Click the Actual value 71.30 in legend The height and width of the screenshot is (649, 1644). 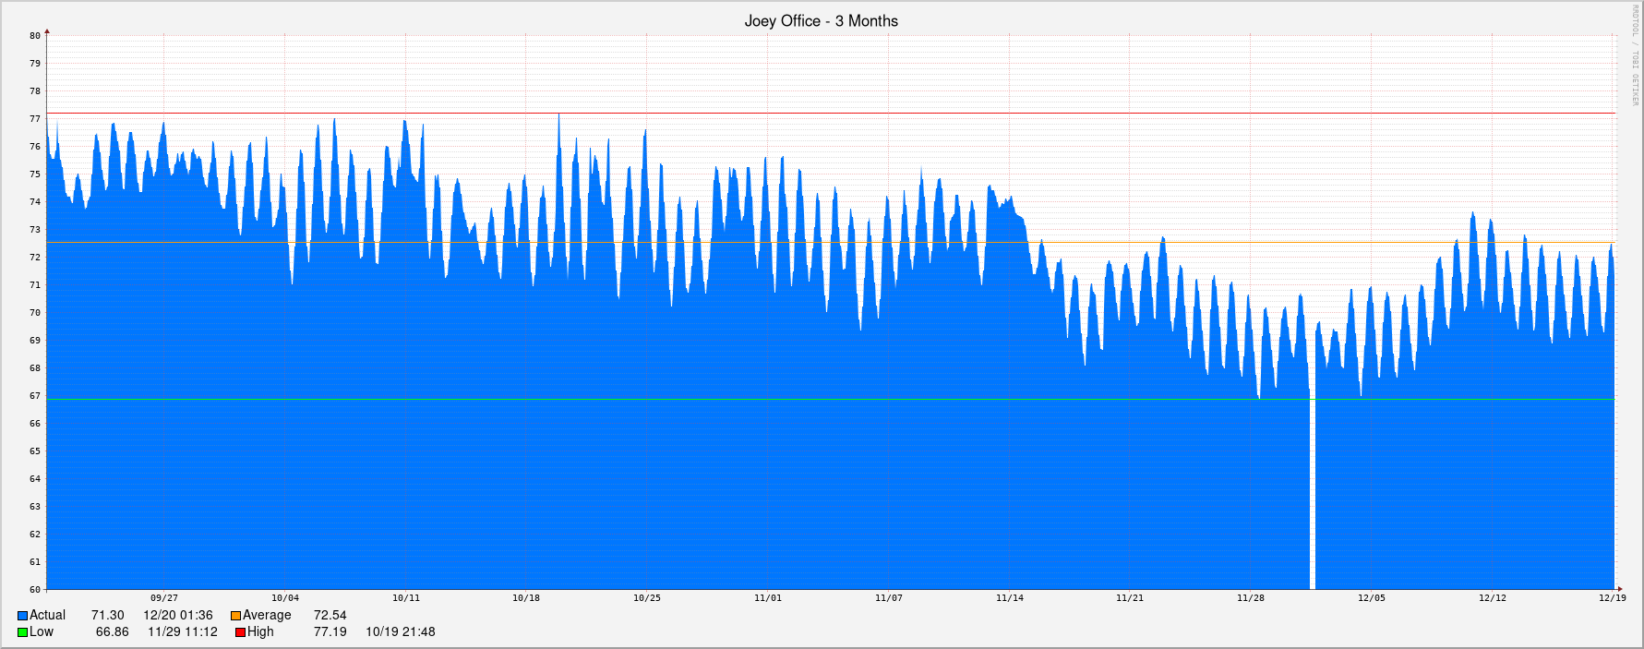pos(107,616)
